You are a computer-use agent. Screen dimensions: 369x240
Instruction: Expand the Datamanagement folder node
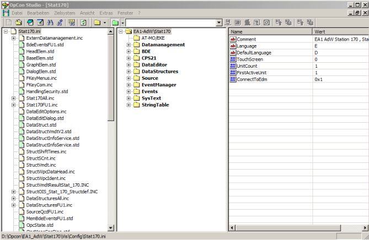click(128, 45)
